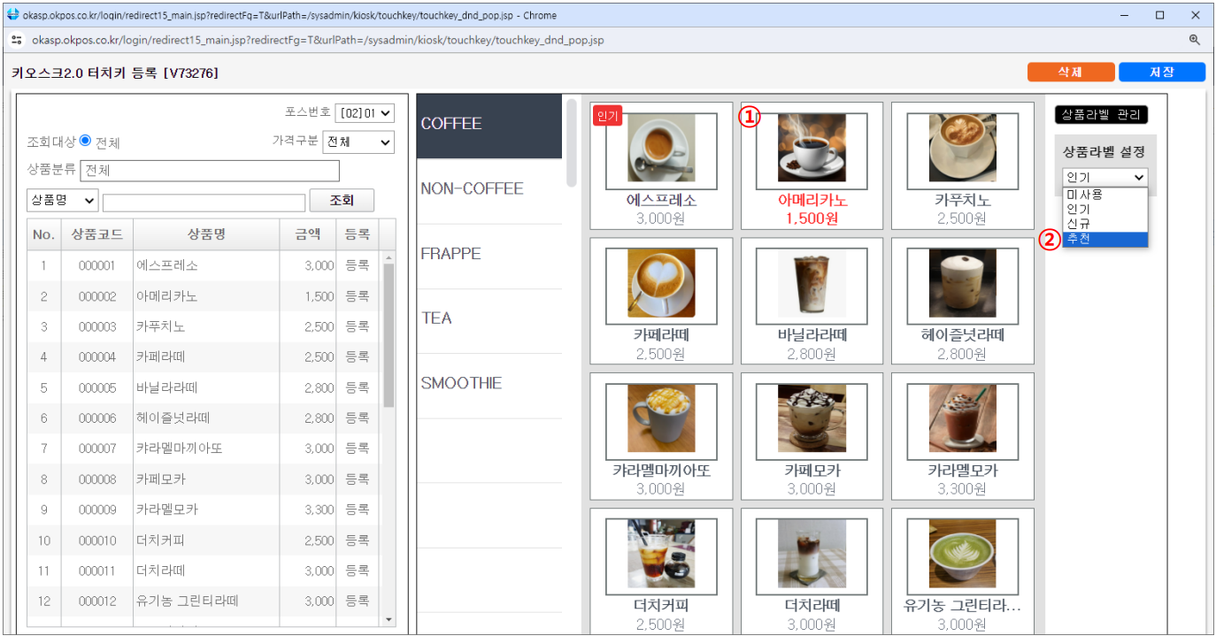Open the 포스번호 dropdown
This screenshot has width=1216, height=636.
(365, 113)
